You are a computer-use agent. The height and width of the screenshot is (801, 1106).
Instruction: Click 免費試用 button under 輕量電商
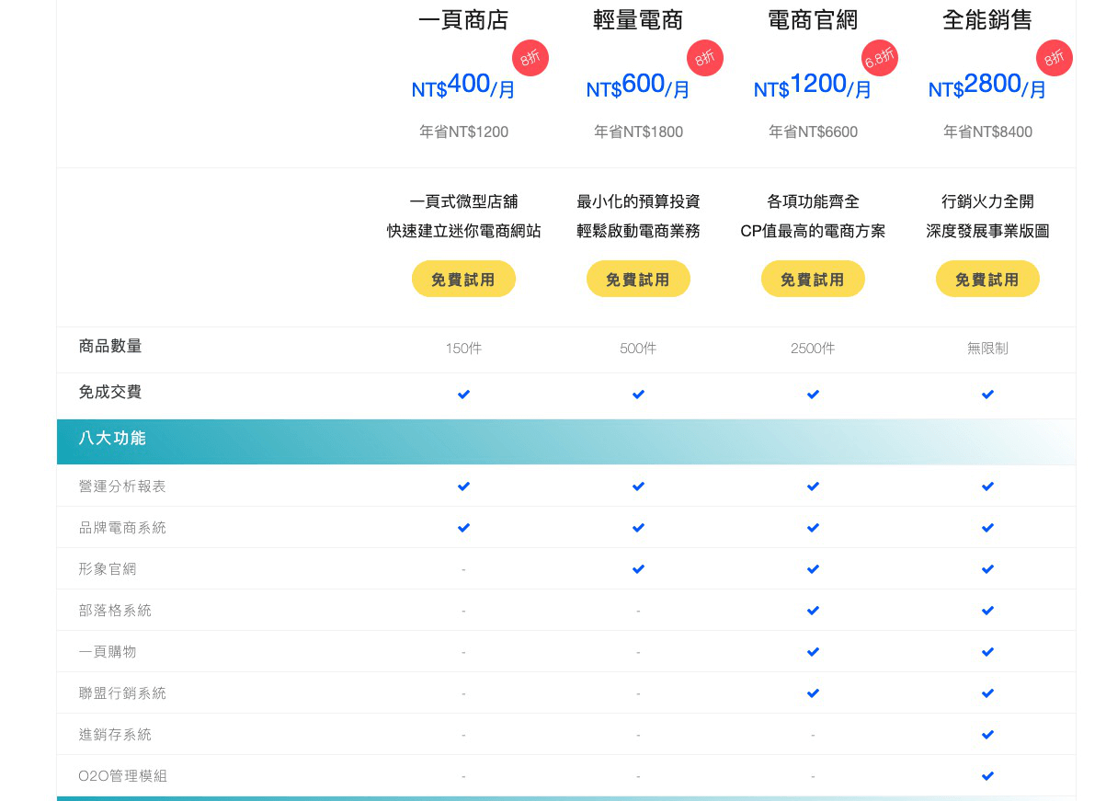pos(638,280)
